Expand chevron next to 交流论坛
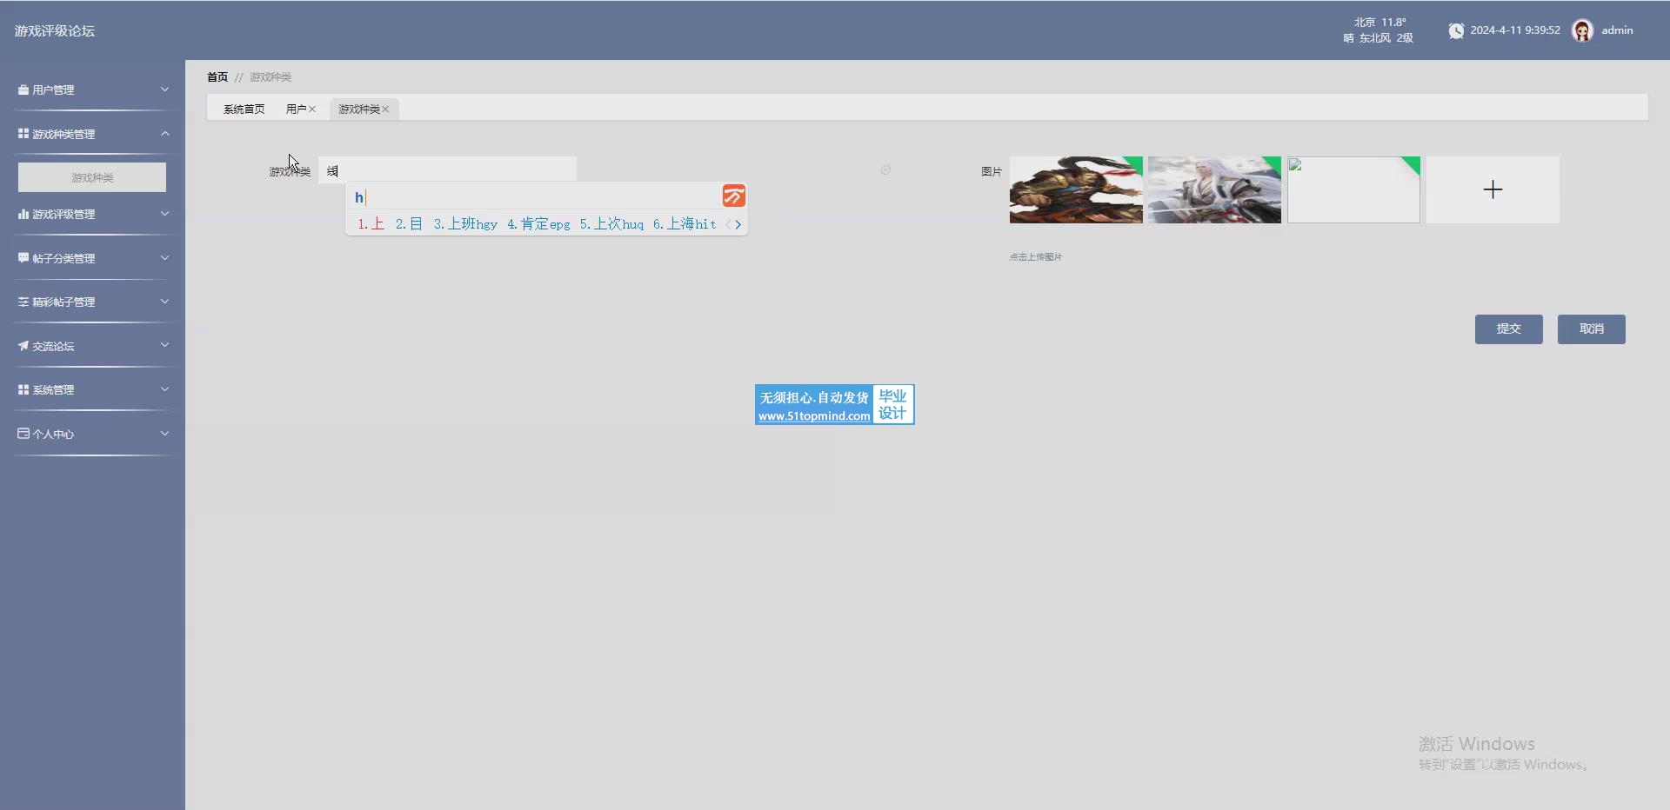 click(x=164, y=346)
